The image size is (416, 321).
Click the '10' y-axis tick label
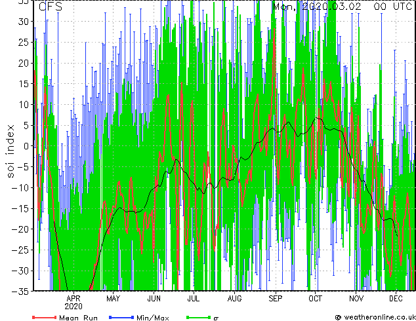click(x=24, y=105)
